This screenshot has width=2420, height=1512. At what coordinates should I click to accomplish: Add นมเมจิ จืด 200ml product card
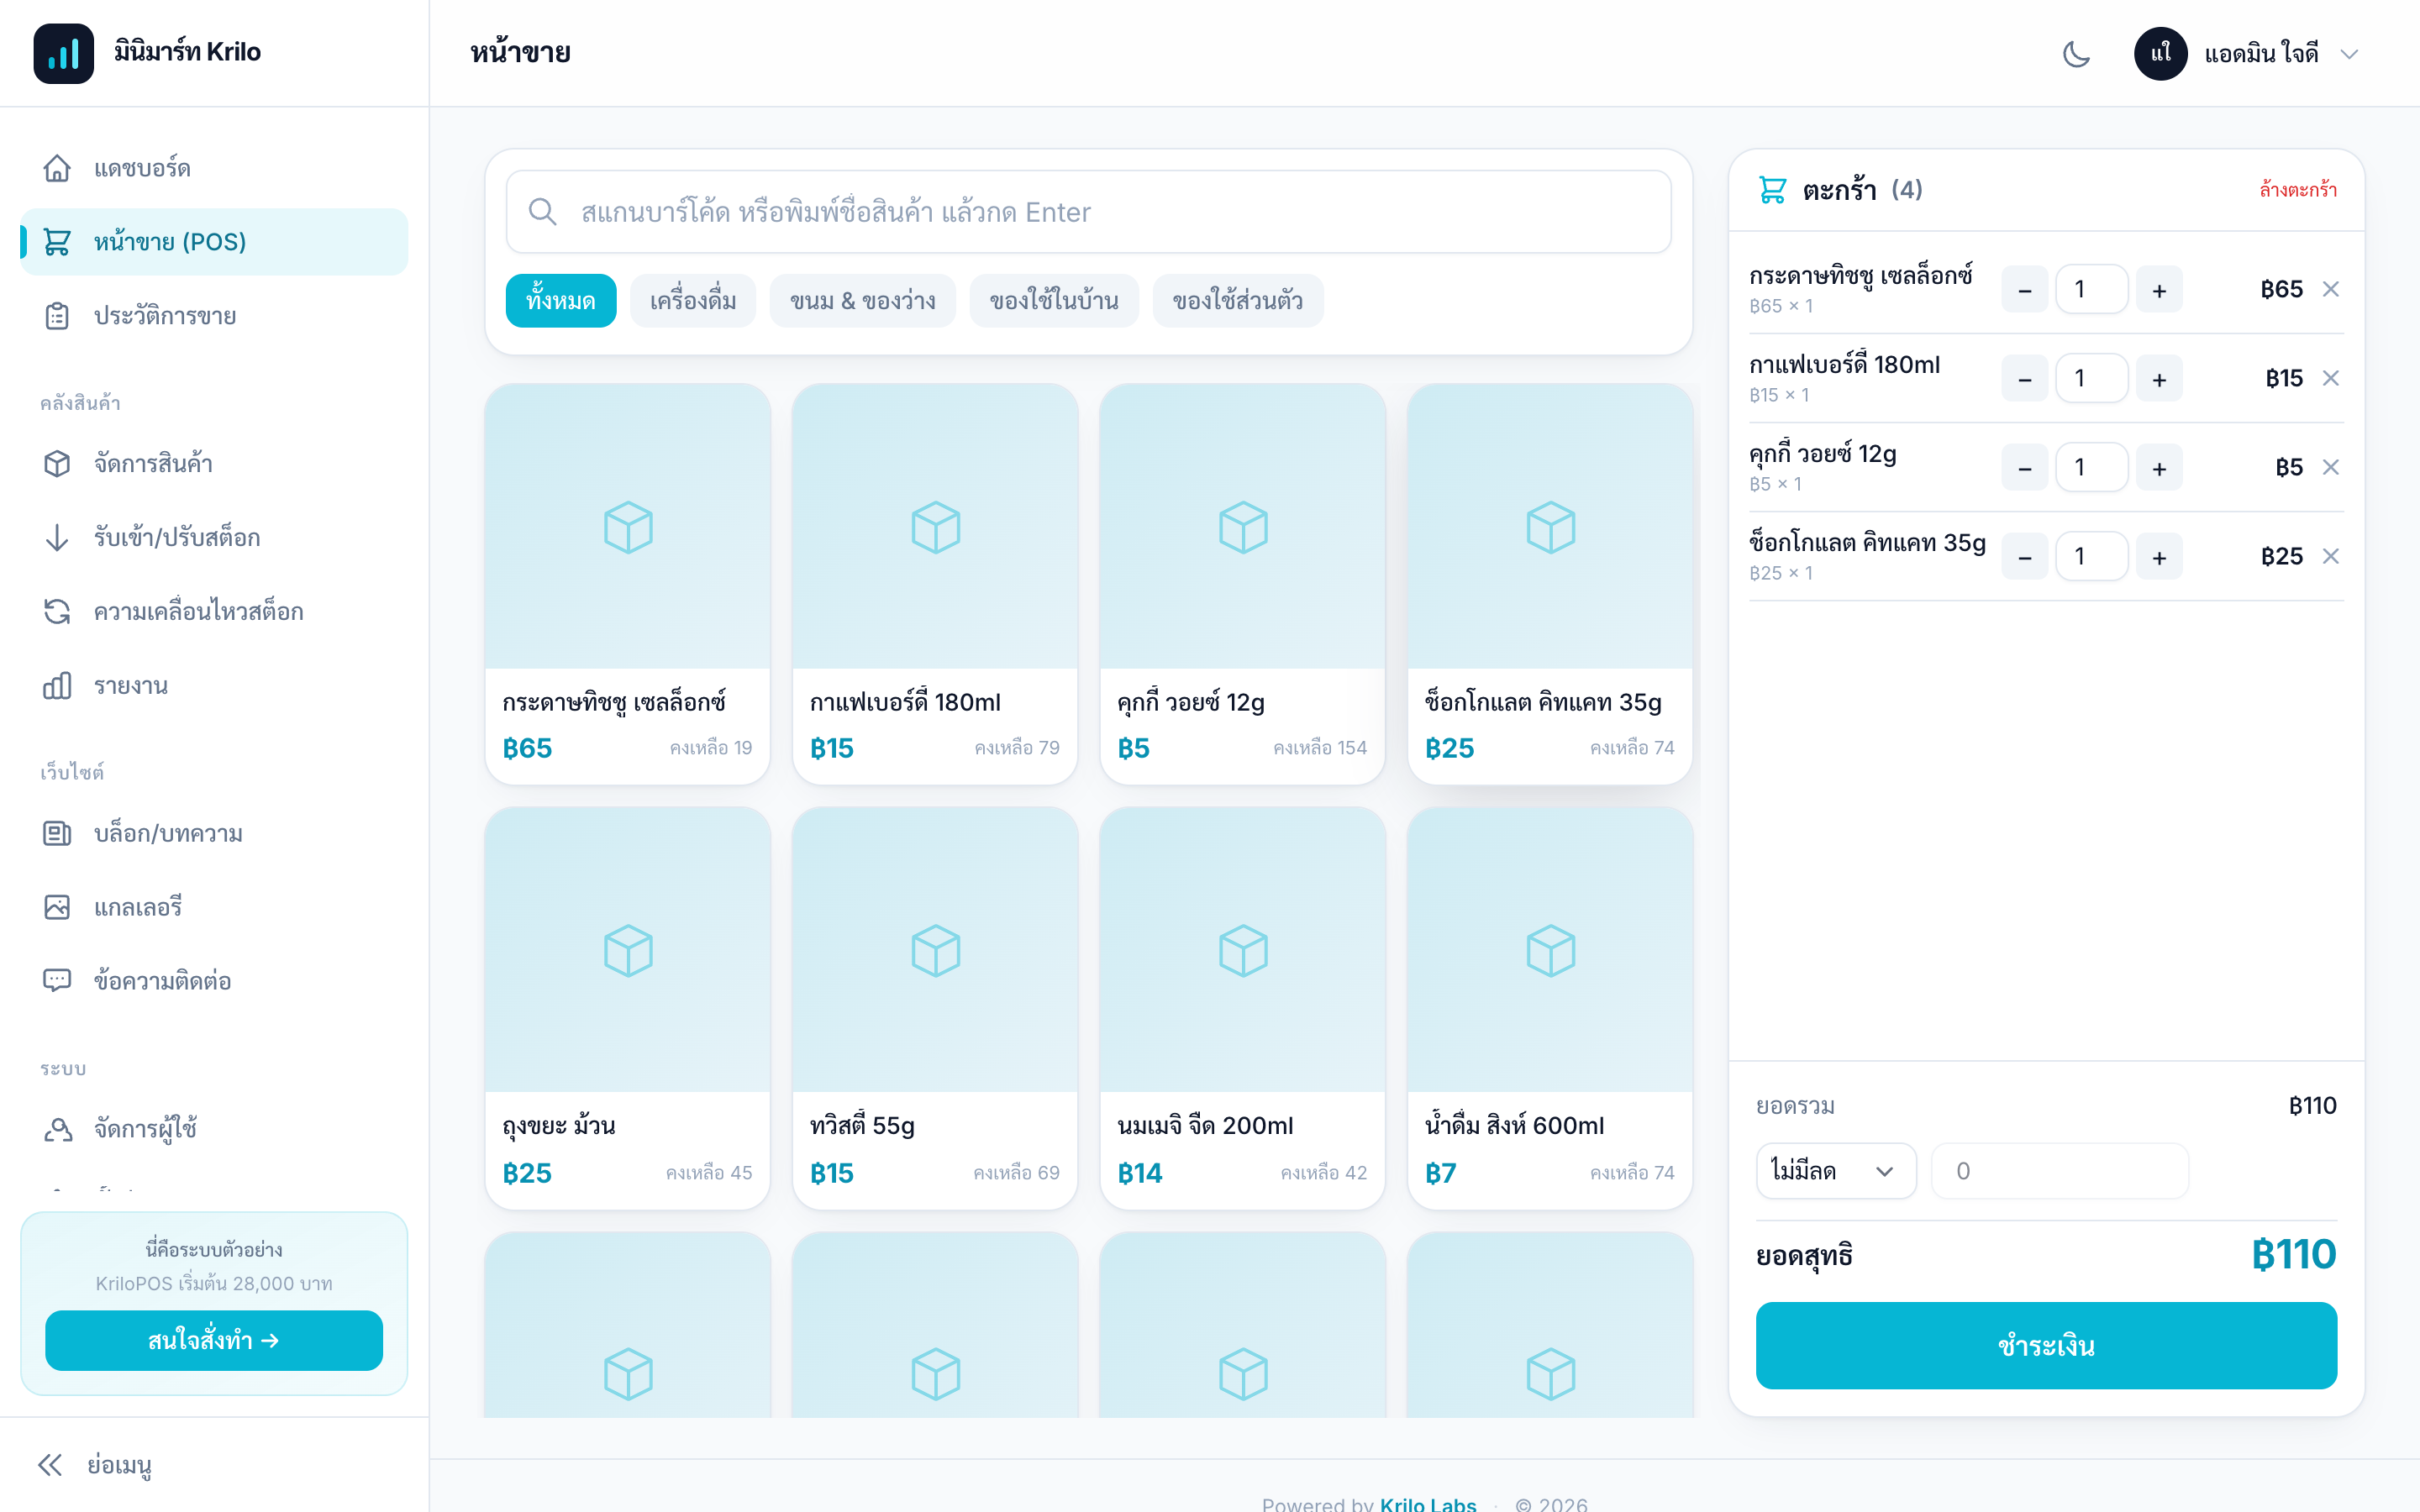pyautogui.click(x=1242, y=1008)
